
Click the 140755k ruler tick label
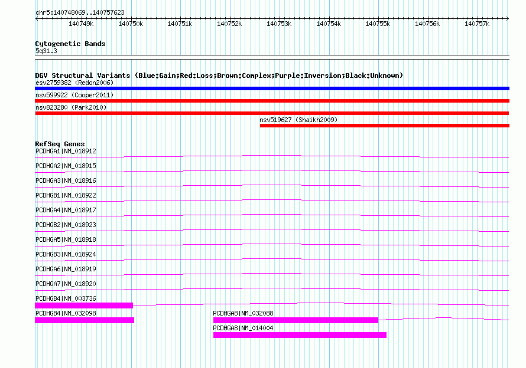pos(378,24)
